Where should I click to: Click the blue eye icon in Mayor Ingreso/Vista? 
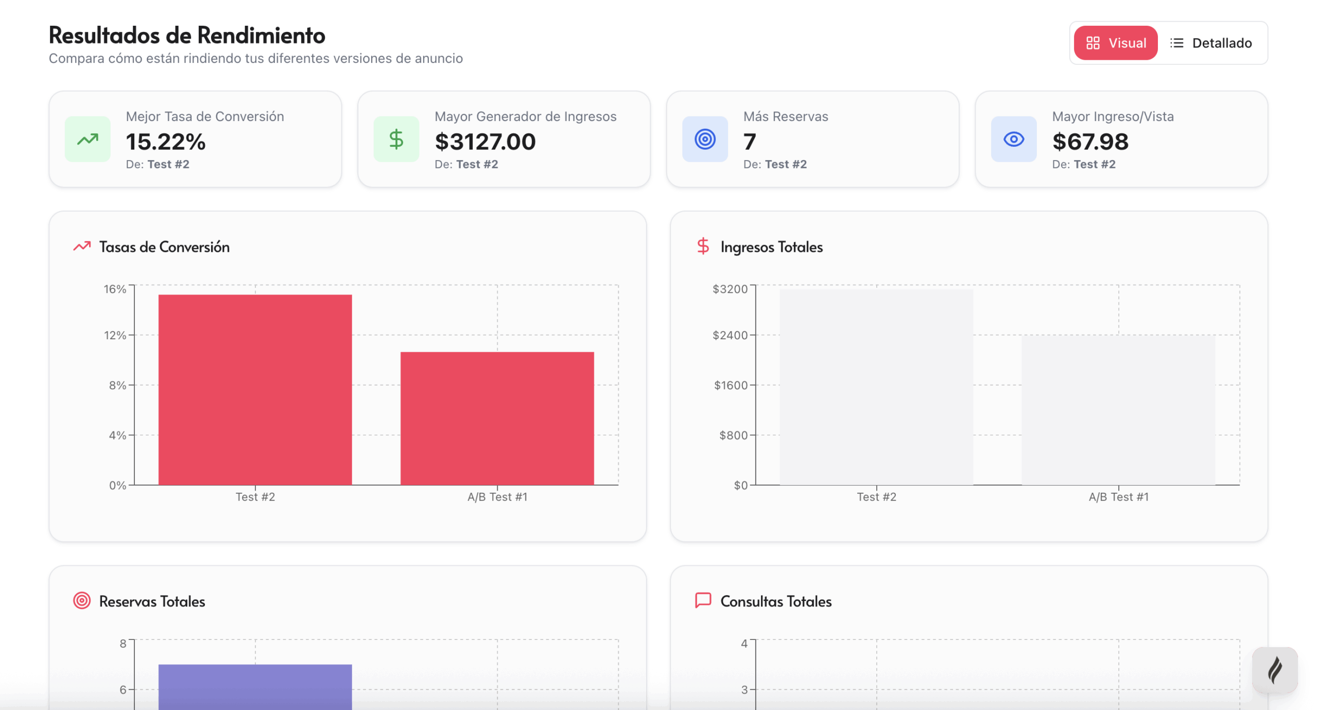1013,139
